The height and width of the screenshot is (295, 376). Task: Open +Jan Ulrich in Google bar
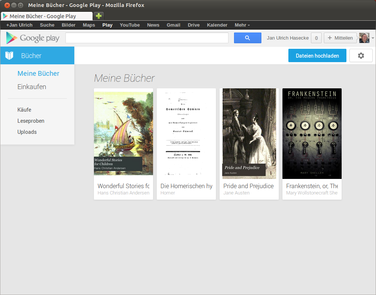point(19,25)
